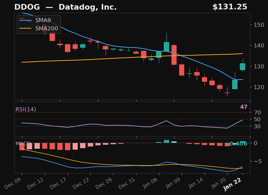Click the Dec 22 date label
This screenshot has width=268, height=195.
[81, 183]
